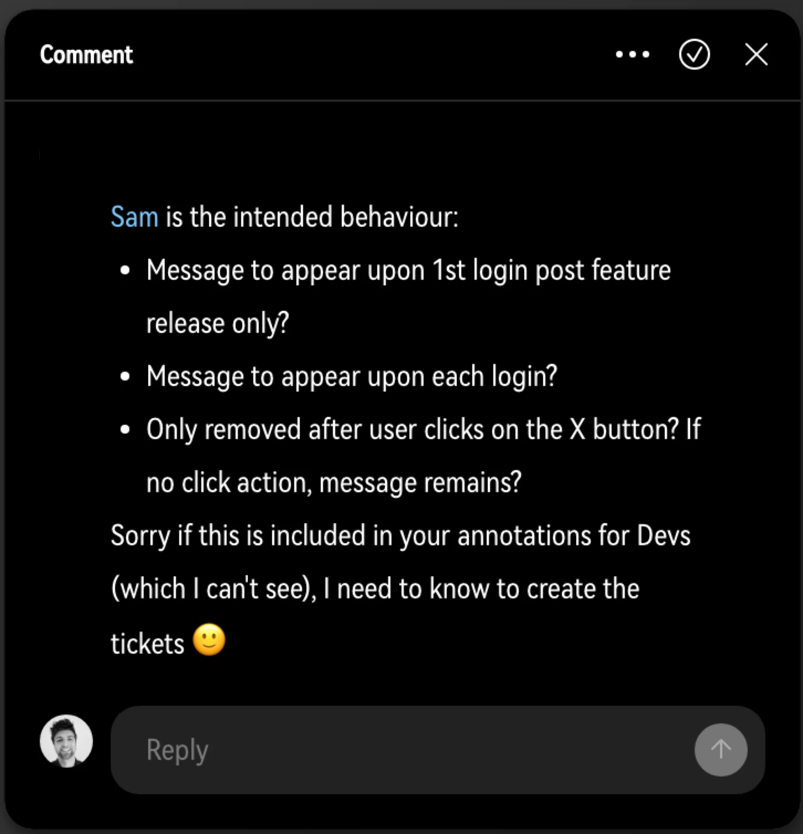The width and height of the screenshot is (803, 834).
Task: Click the first bullet point marker
Action: point(126,271)
